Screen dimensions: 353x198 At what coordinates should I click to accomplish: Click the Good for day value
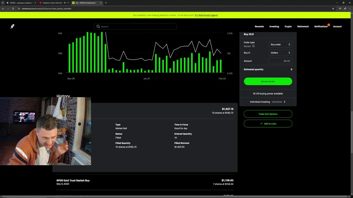tap(181, 128)
